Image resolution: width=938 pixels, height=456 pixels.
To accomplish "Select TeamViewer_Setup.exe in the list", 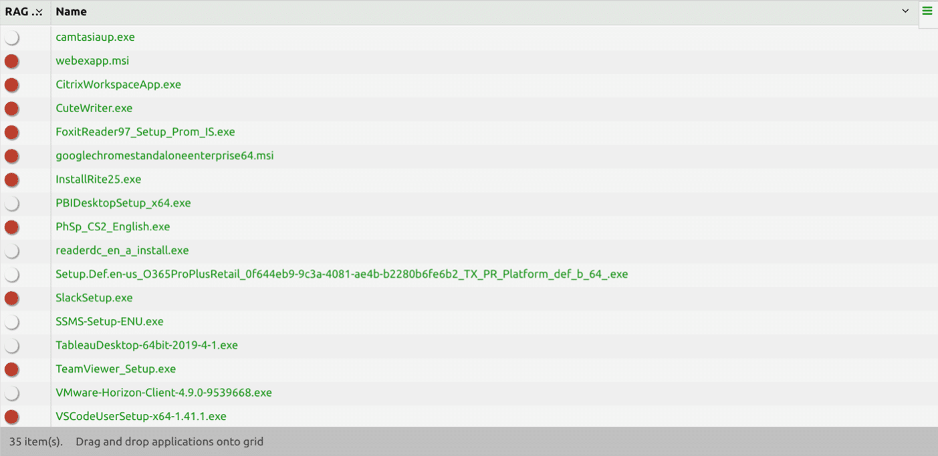I will coord(116,369).
